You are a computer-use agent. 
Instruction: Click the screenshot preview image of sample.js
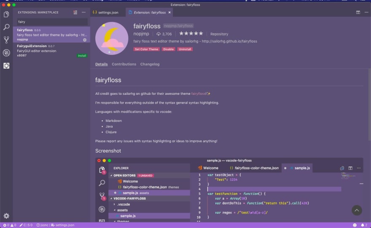(229, 190)
